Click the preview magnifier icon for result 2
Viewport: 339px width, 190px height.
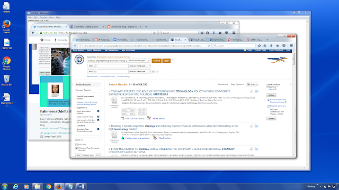tap(252, 126)
